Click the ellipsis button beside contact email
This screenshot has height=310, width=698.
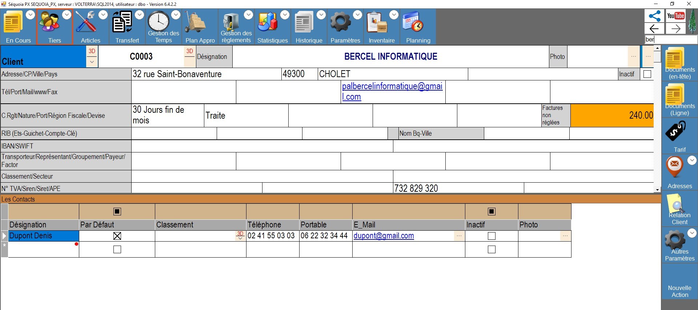pyautogui.click(x=459, y=236)
